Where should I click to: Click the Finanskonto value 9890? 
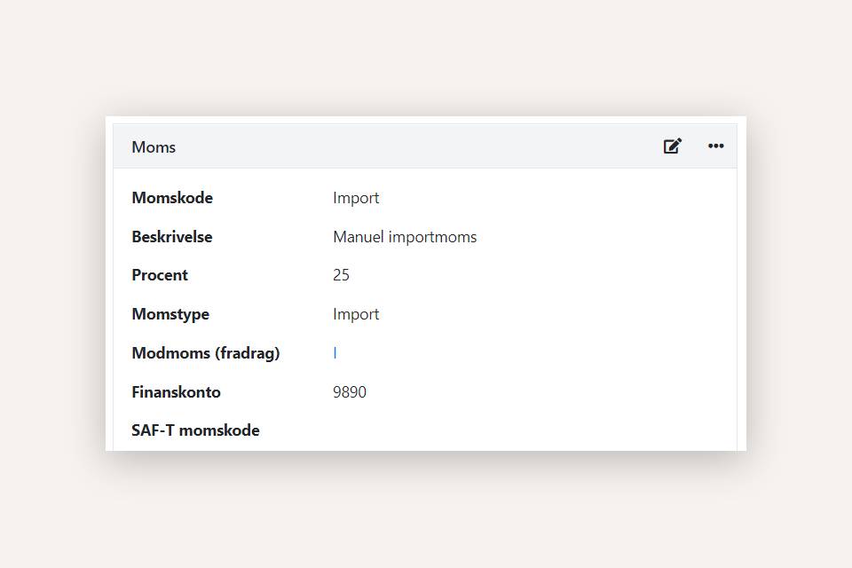tap(350, 392)
